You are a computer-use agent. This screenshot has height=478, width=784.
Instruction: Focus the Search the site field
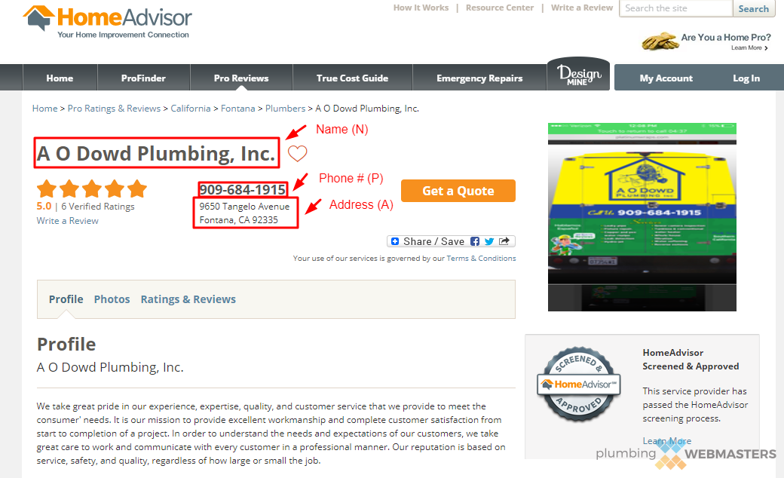click(x=676, y=8)
